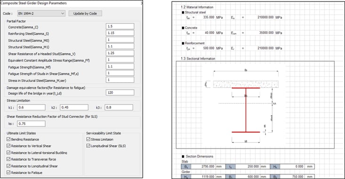Select the Structural Steel(Gamma_M0) field
The image size is (345, 179).
pos(120,40)
